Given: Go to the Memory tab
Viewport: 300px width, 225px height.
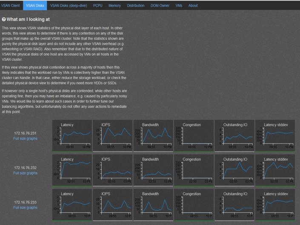Looking at the screenshot, I should point(114,6).
